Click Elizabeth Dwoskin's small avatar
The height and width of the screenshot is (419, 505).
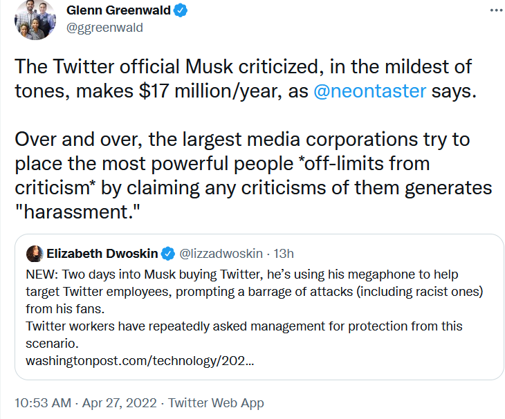(x=34, y=254)
